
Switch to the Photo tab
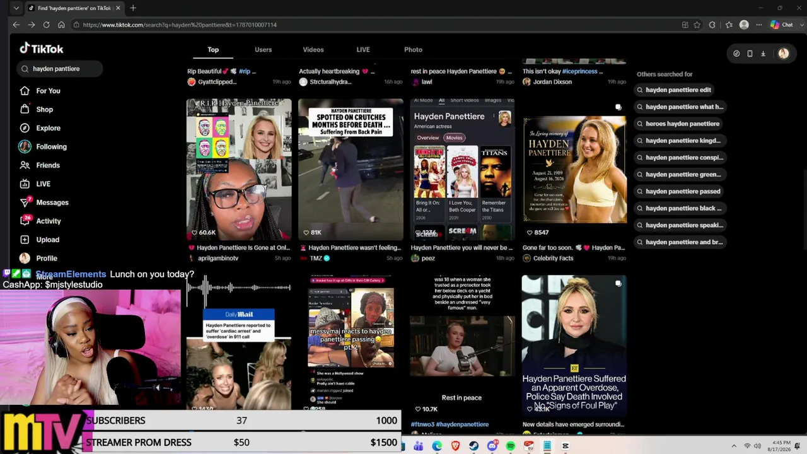[x=413, y=50]
